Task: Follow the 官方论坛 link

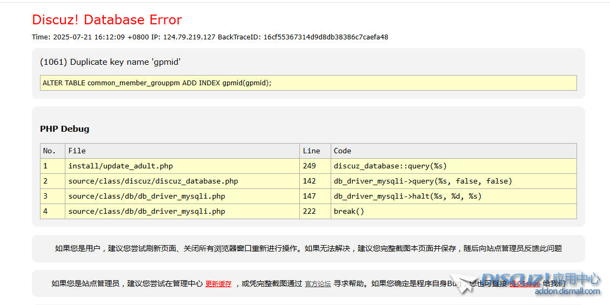Action: 318,284
